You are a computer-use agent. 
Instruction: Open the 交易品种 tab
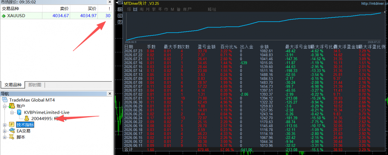coord(13,85)
